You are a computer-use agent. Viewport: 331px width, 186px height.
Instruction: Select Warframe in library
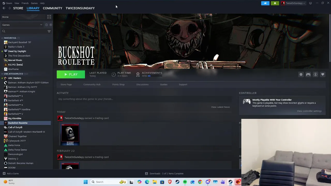13,69
